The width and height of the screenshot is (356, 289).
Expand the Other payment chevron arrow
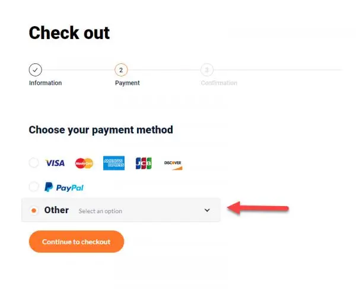coord(207,210)
